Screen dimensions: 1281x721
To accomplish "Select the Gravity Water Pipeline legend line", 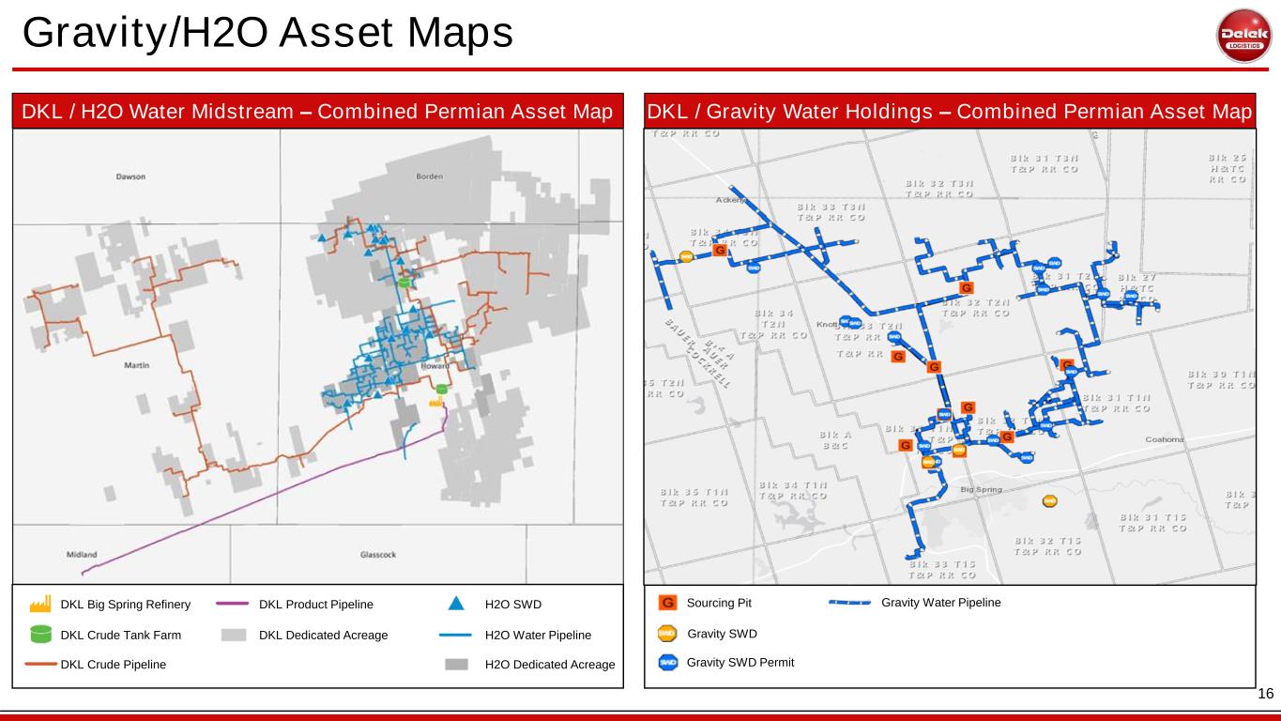I will [851, 604].
